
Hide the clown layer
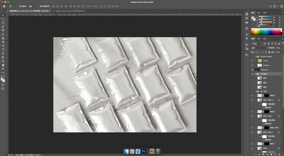coord(252,61)
